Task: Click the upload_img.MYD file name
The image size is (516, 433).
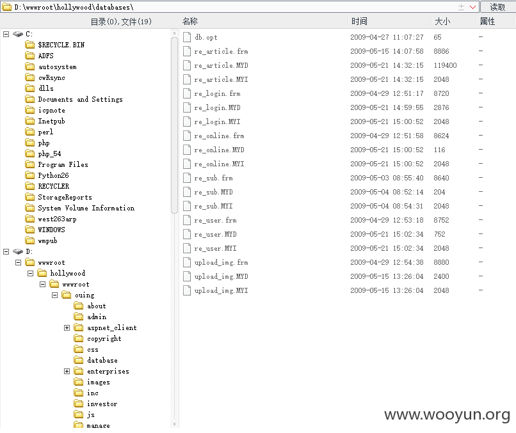Action: (x=221, y=276)
